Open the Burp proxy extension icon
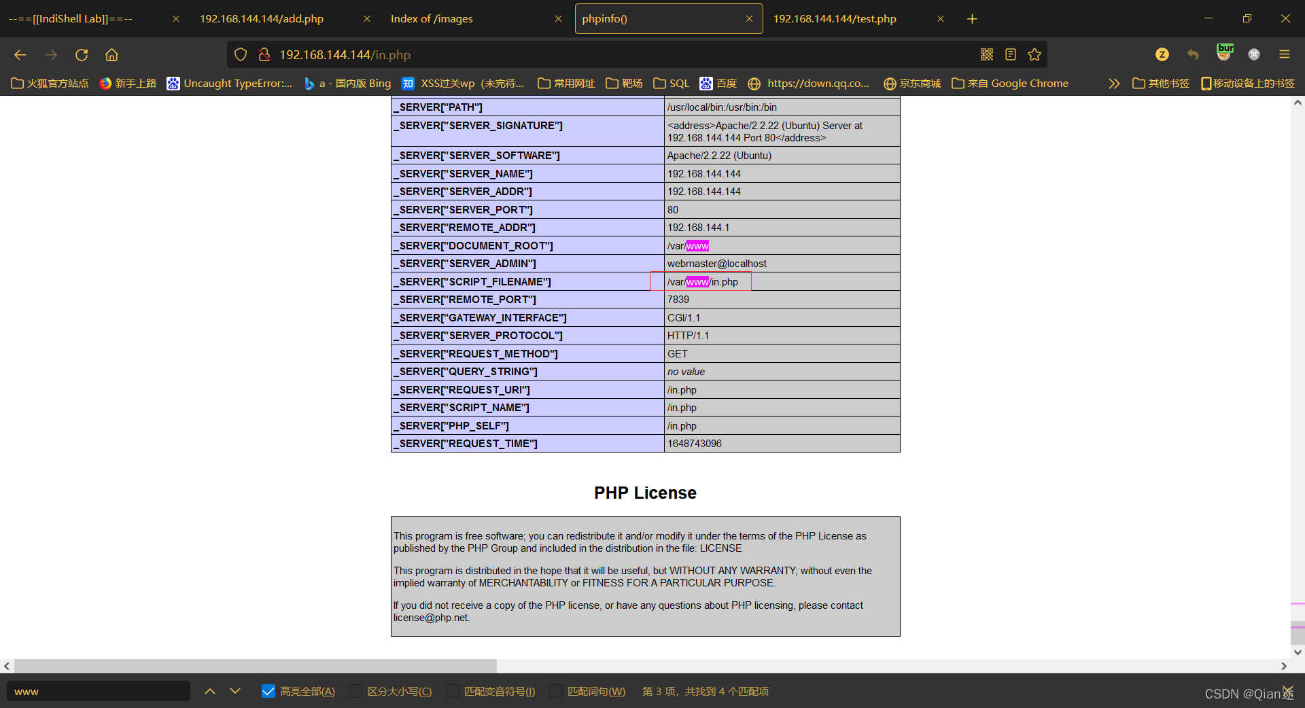Image resolution: width=1305 pixels, height=708 pixels. pyautogui.click(x=1225, y=52)
